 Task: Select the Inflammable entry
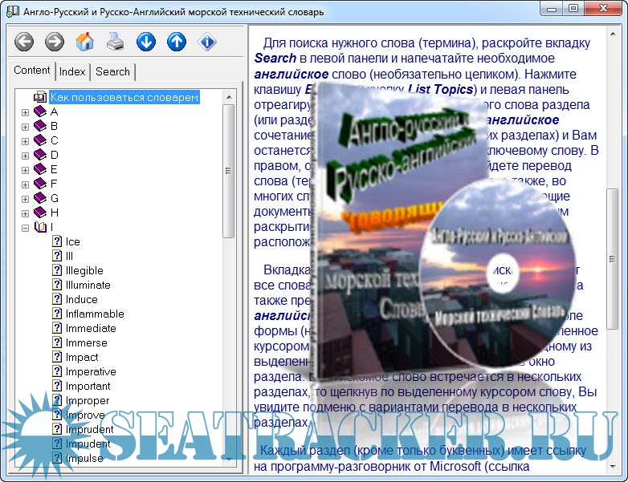pyautogui.click(x=95, y=314)
